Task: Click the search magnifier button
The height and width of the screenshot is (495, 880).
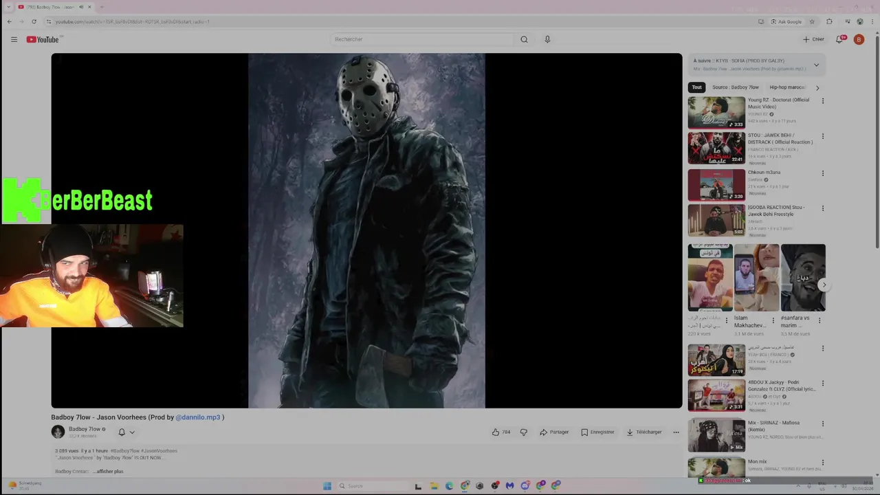Action: 524,39
